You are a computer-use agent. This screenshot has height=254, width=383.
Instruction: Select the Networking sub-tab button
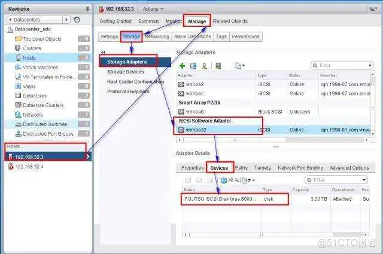click(157, 36)
